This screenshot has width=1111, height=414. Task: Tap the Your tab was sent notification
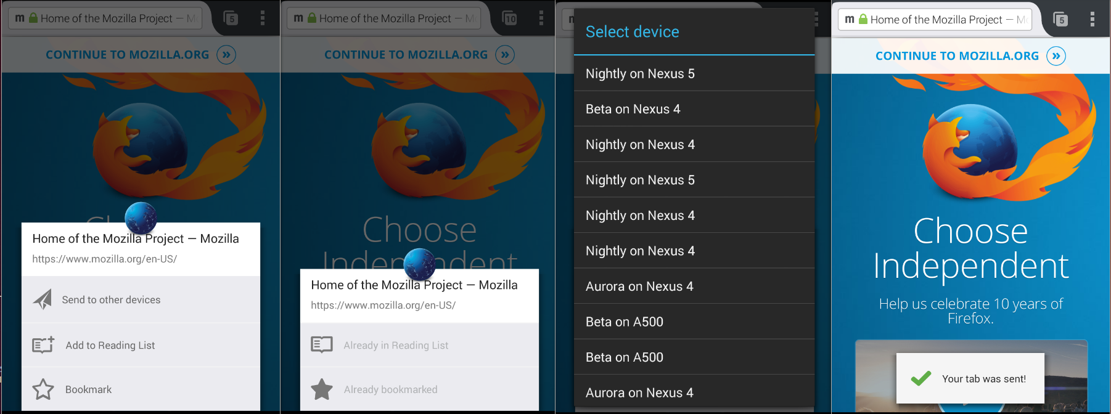click(x=970, y=378)
